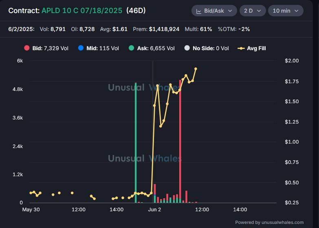Click the 6k left axis label

coord(20,61)
